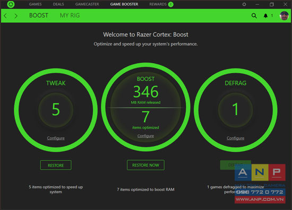Click Configure under Tweak
Viewport: 292px width, 210px height.
(56, 138)
